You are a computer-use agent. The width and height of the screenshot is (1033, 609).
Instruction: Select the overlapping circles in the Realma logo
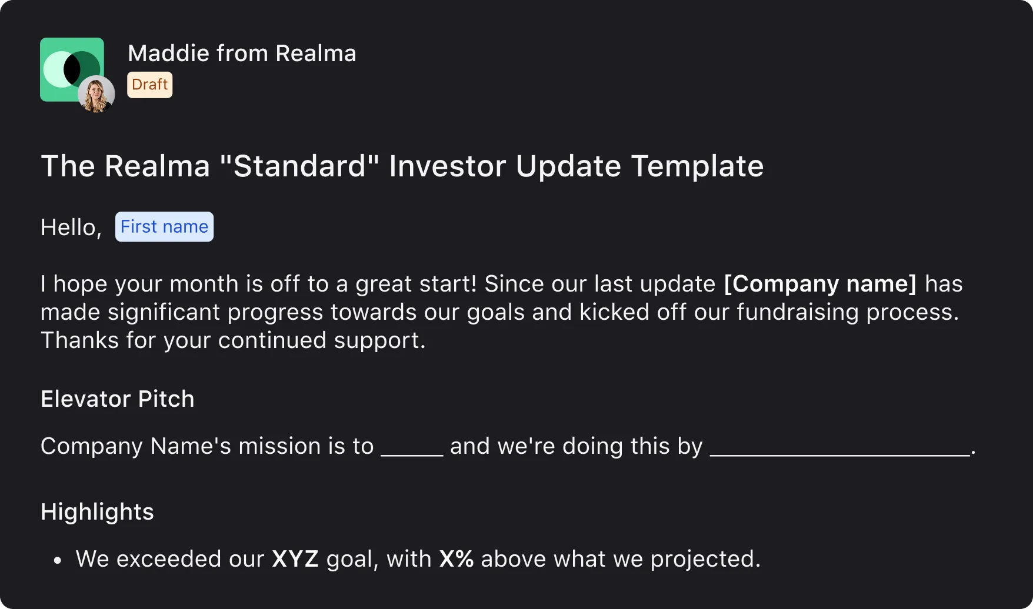coord(72,68)
